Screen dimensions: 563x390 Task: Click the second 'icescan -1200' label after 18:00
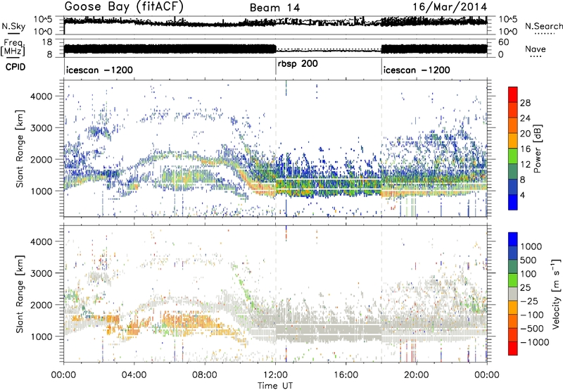(417, 70)
